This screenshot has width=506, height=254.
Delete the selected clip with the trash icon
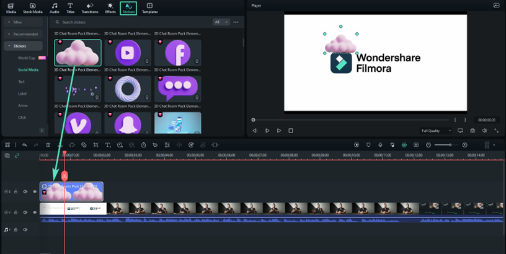[48, 145]
